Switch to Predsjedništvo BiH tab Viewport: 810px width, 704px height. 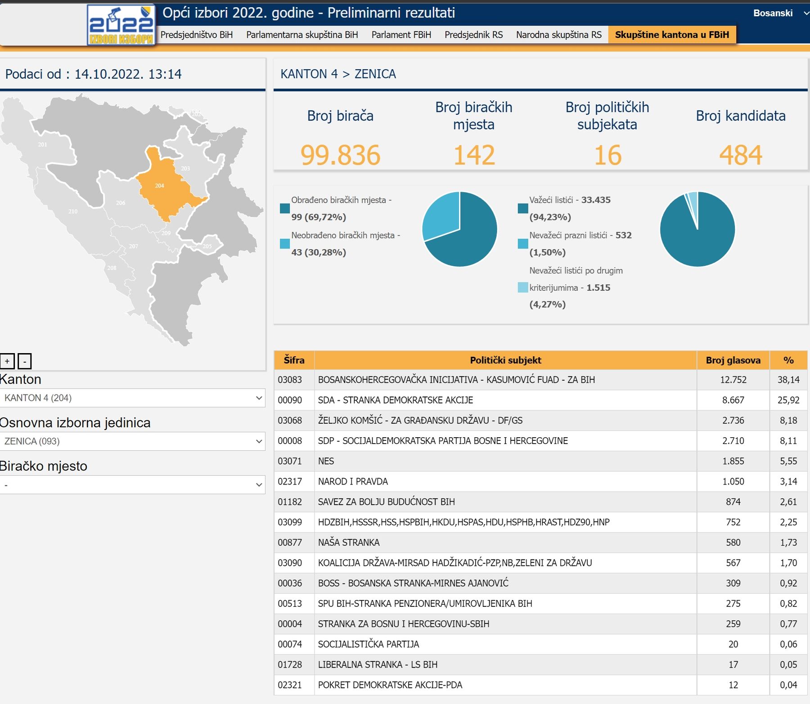coord(197,35)
